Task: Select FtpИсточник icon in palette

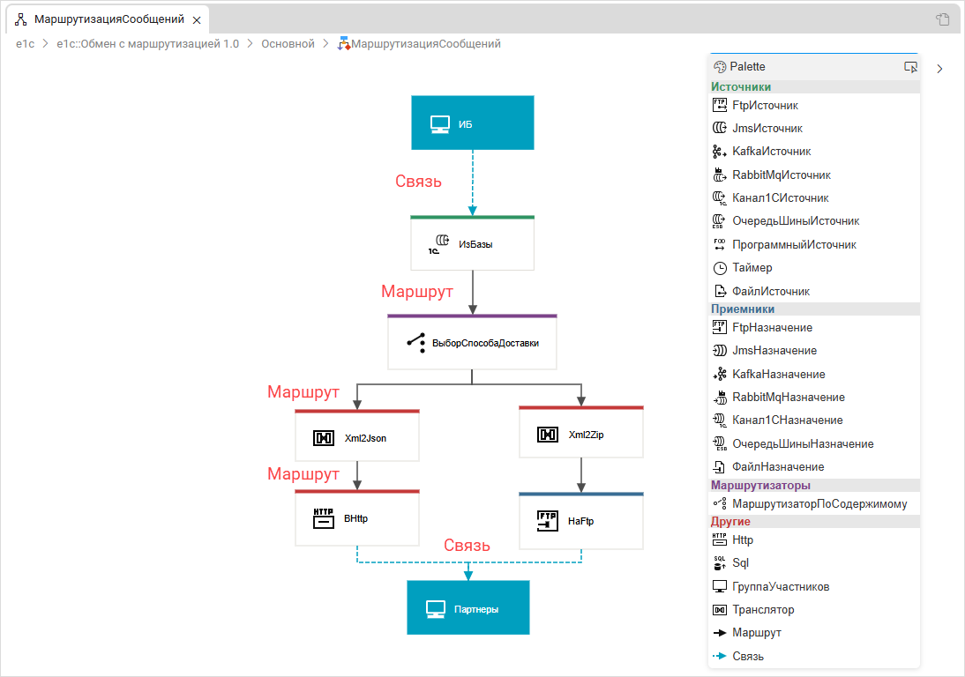Action: pos(719,105)
